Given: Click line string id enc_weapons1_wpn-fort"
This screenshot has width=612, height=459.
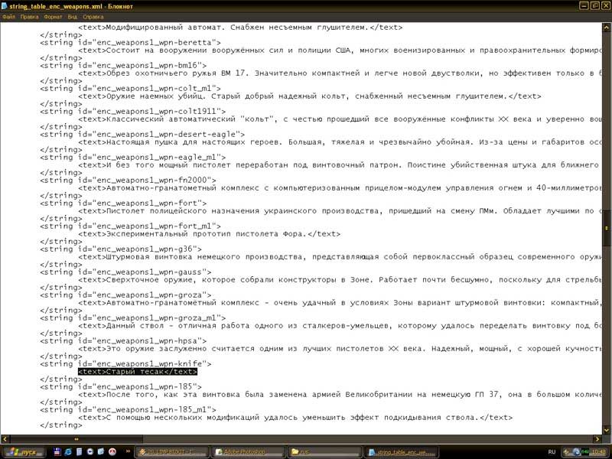Looking at the screenshot, I should click(123, 203).
